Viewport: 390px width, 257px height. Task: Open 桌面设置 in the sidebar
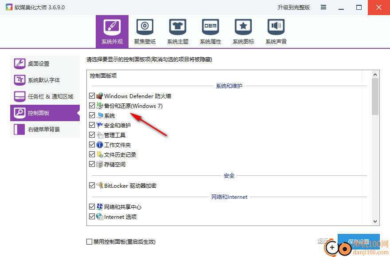tap(45, 63)
